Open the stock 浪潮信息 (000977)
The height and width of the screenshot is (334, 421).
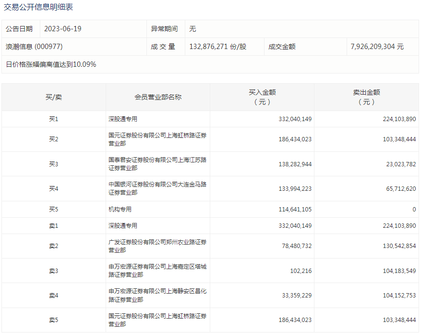[x=34, y=47]
